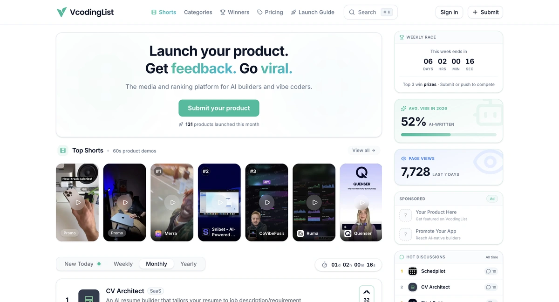559x302 pixels.
Task: Click the first sponsored placeholder question-mark icon
Action: [406, 215]
